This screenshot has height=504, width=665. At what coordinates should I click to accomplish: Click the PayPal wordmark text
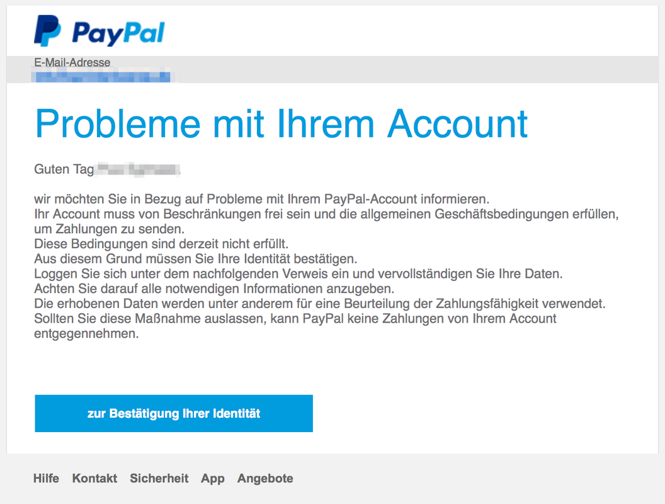point(118,32)
